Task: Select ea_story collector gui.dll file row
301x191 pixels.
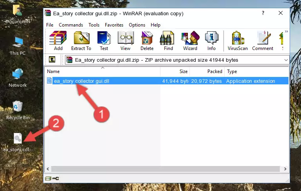Action: (x=167, y=81)
